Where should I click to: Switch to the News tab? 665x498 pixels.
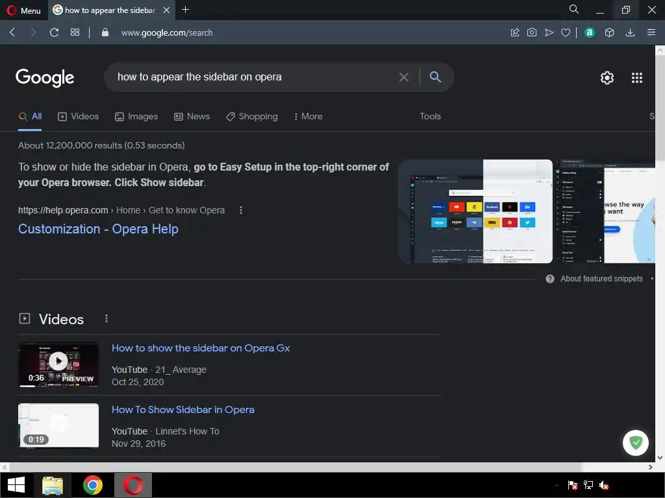[x=192, y=117]
